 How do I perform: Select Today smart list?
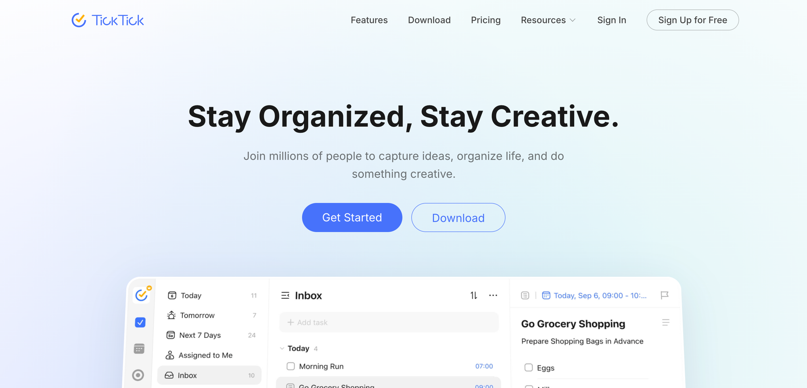211,296
